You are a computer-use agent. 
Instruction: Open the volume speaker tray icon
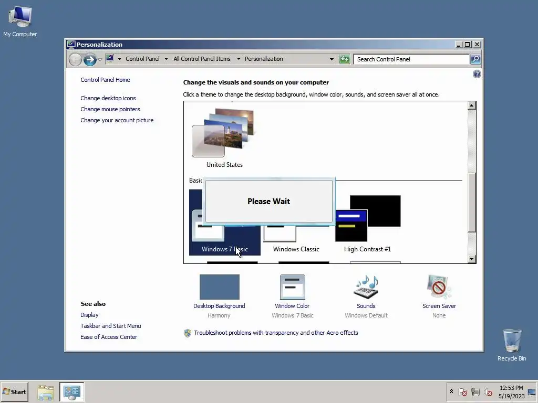click(x=488, y=391)
